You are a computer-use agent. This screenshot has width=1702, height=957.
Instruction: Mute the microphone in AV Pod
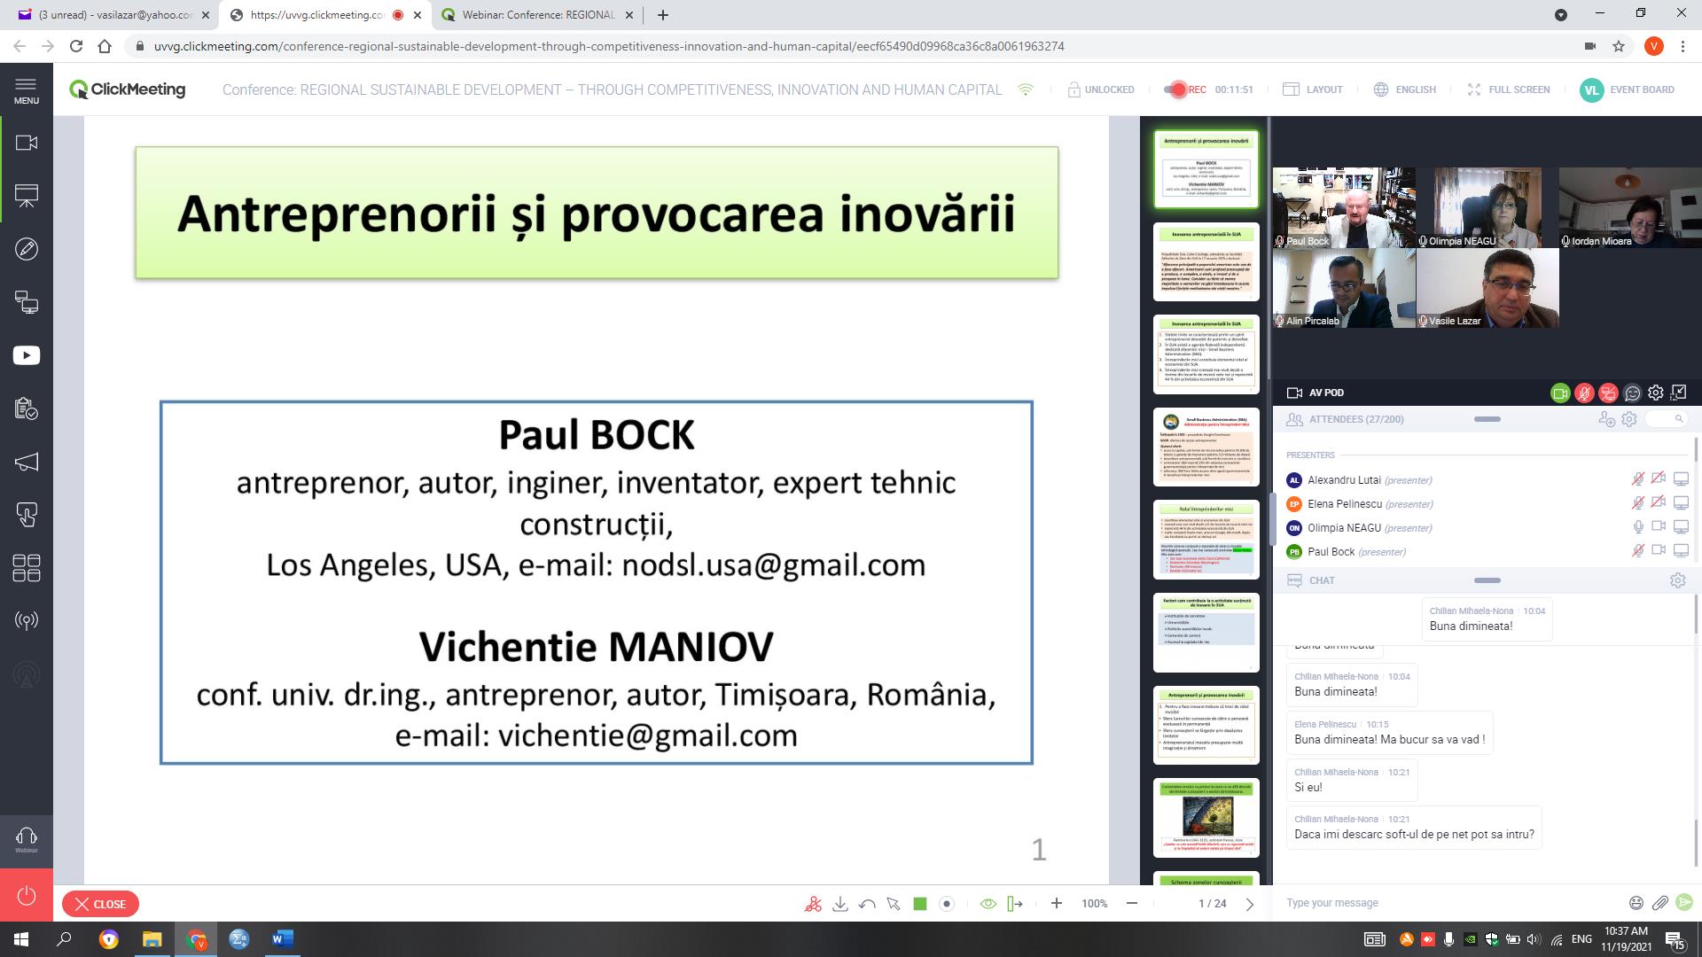[1585, 393]
